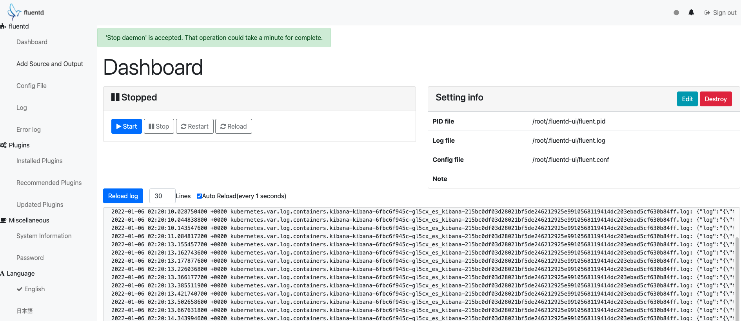Click the PID file path /root/.fluentd-ui/fluent.pid
Viewport: 741px width, 321px height.
coord(569,121)
